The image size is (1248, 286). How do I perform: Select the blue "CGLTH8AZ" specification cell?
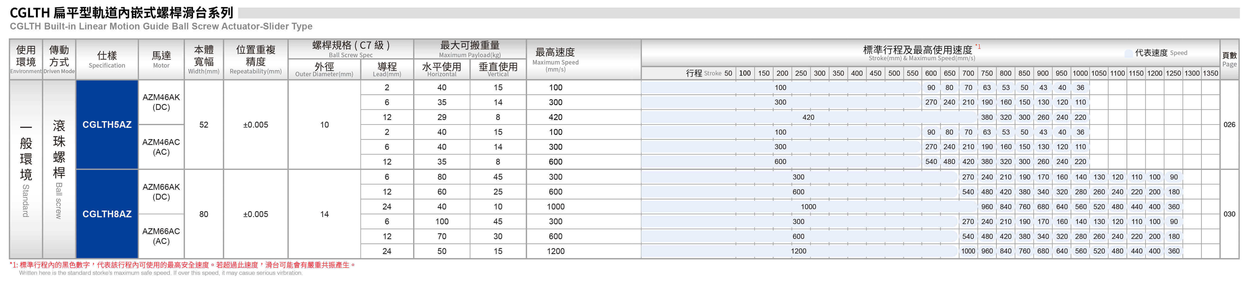tap(107, 214)
